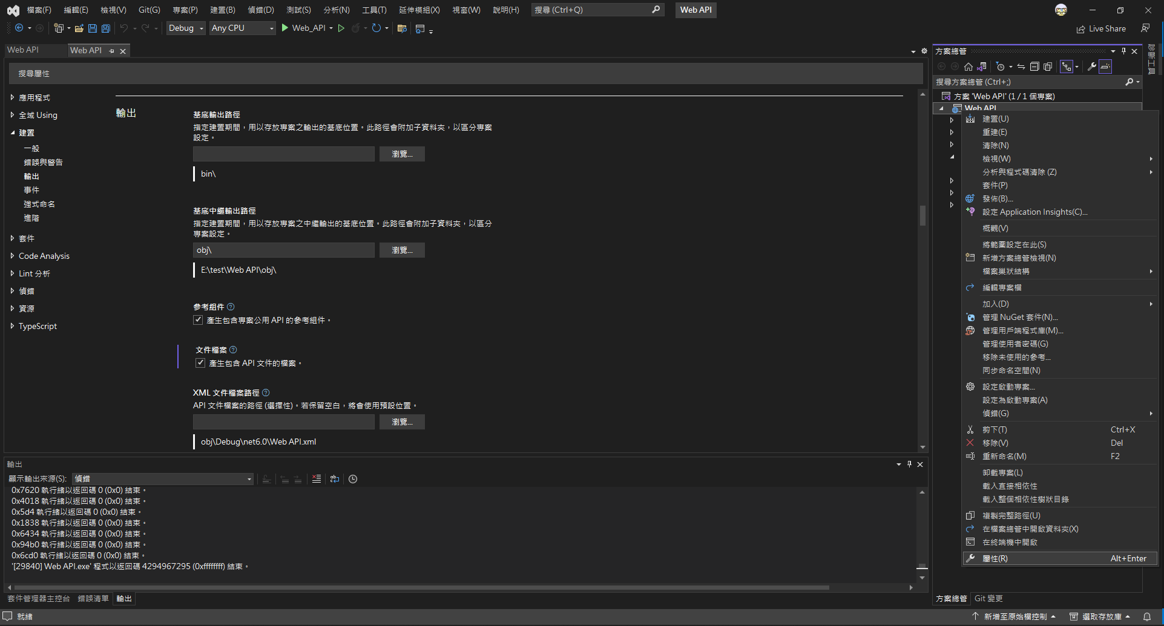Click output panel horizontal scrollbar
Image resolution: width=1164 pixels, height=626 pixels.
422,587
